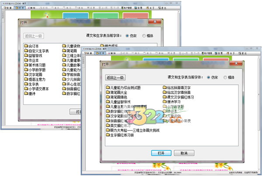This screenshot has height=176, width=262.
Task: Select folder 学前拼音 in the back dialog
Action: coord(71,75)
